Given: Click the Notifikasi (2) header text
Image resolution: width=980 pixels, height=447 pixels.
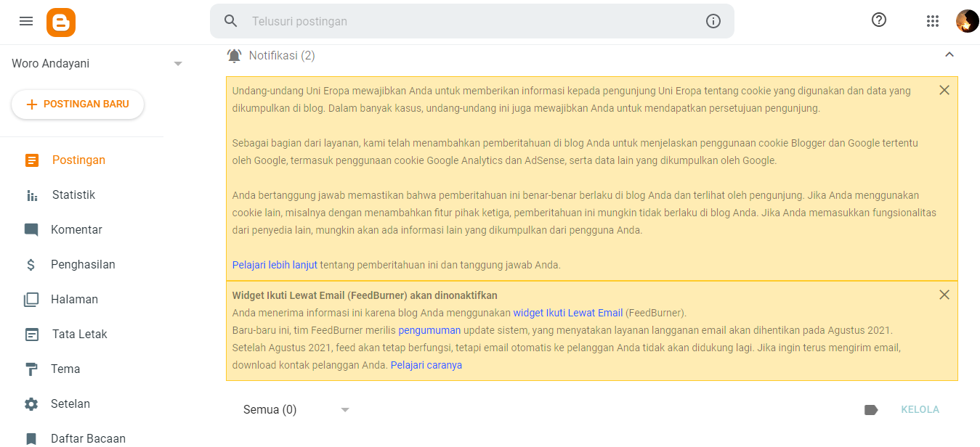Looking at the screenshot, I should coord(282,56).
